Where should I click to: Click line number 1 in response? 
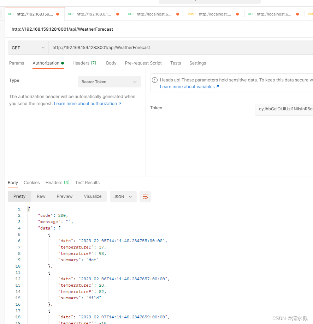tap(19, 209)
